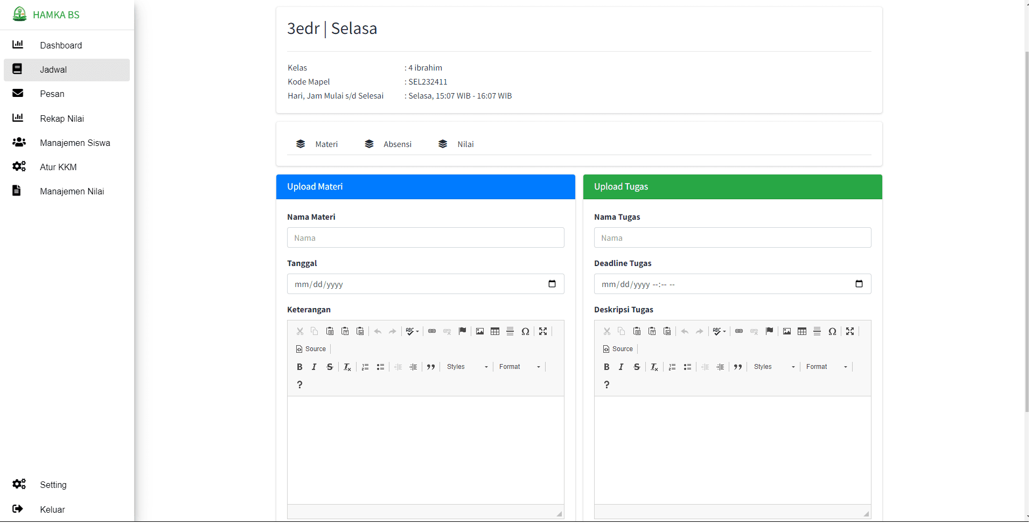Click Link icon in Deskripsi Tugas editor
The width and height of the screenshot is (1032, 524).
739,331
